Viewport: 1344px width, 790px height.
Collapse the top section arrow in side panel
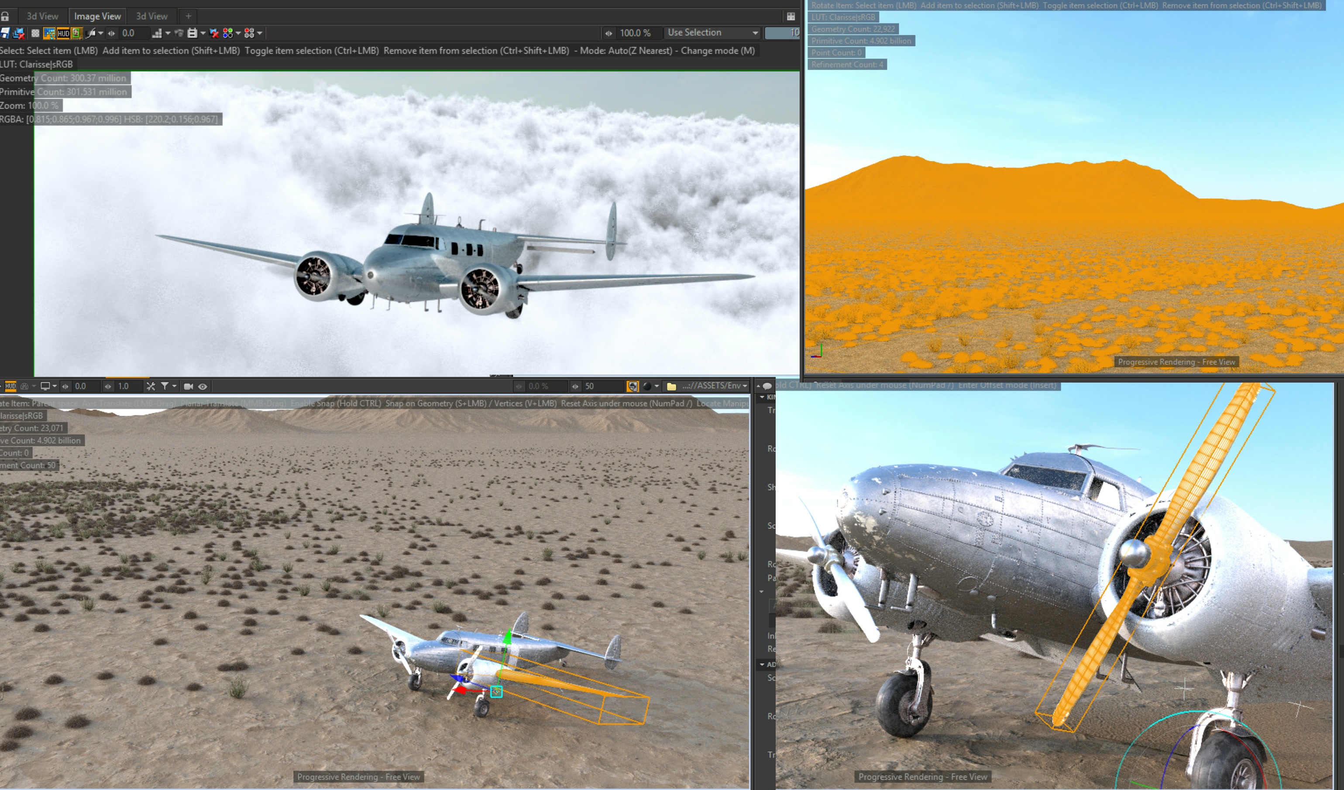tap(762, 397)
